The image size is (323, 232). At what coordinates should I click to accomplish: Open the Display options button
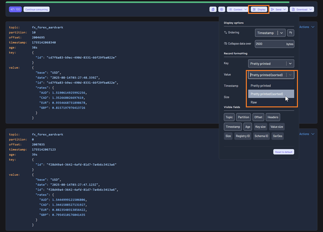tap(259, 9)
